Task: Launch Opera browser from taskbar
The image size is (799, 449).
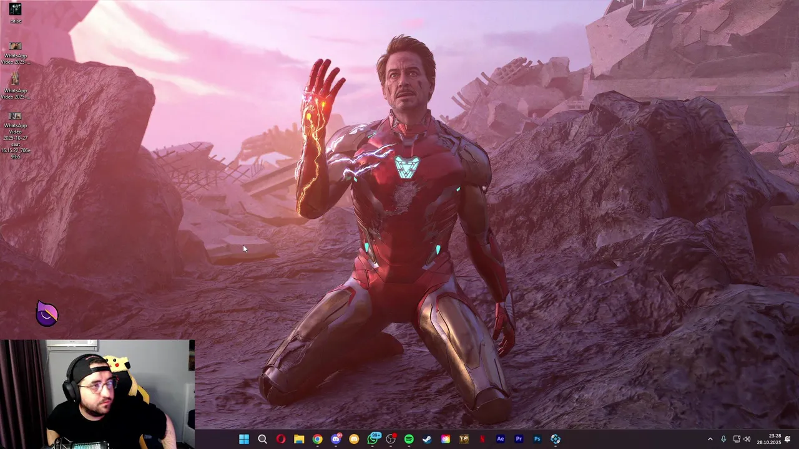Action: pyautogui.click(x=281, y=439)
